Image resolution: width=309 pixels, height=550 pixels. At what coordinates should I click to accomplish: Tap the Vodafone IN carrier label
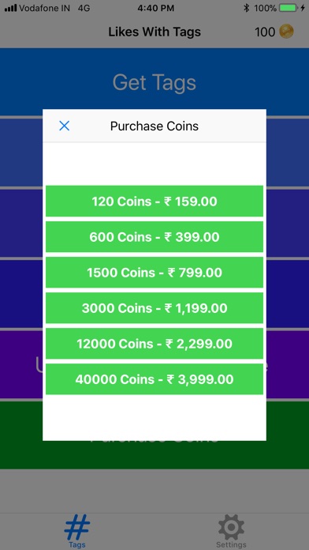[44, 8]
